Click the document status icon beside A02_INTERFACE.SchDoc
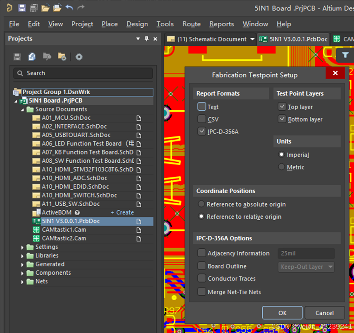 click(139, 127)
